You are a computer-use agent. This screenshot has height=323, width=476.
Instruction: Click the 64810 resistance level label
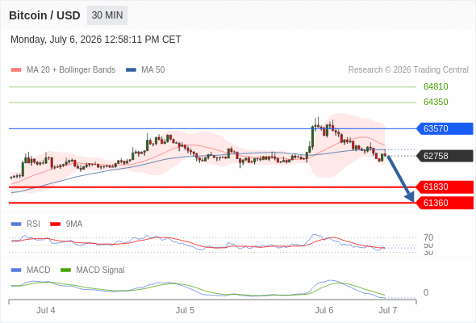pyautogui.click(x=436, y=86)
